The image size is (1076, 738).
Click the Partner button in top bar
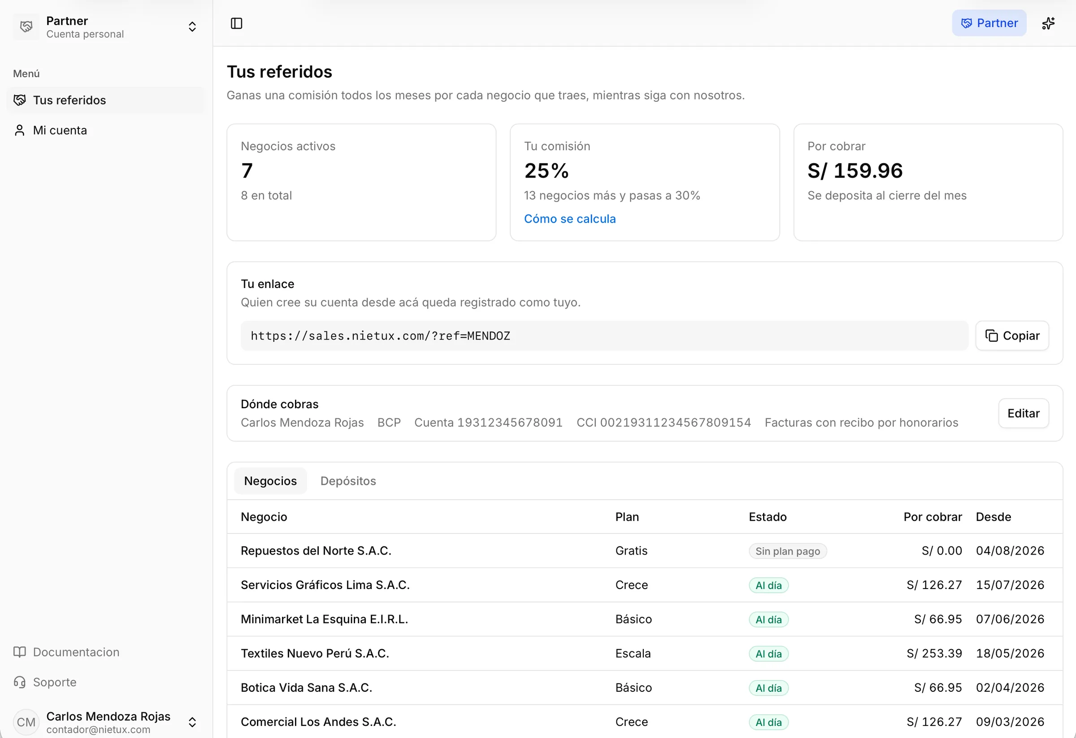(x=989, y=23)
